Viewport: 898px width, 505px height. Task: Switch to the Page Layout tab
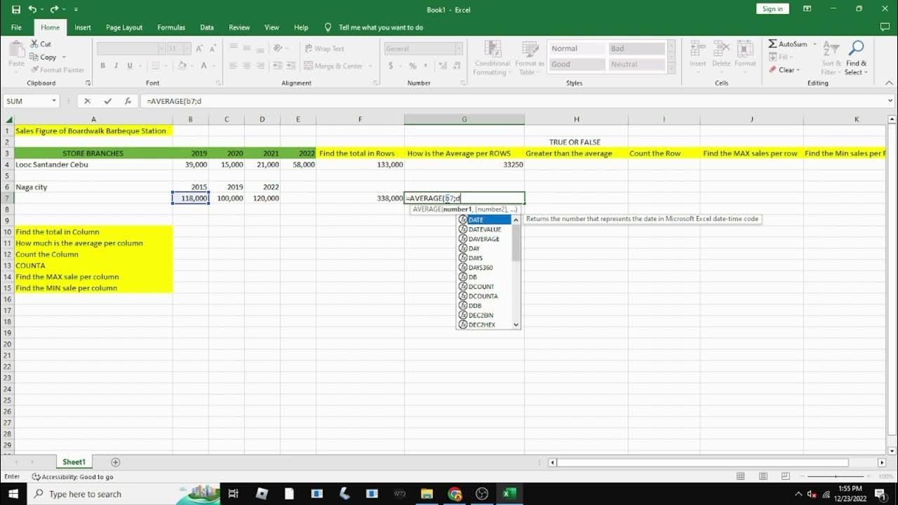tap(124, 27)
